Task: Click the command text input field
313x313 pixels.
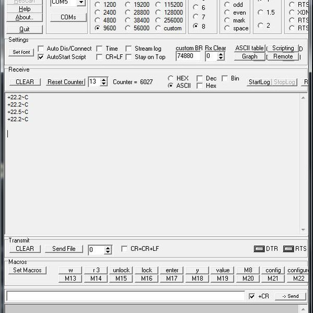Action: pos(125,296)
